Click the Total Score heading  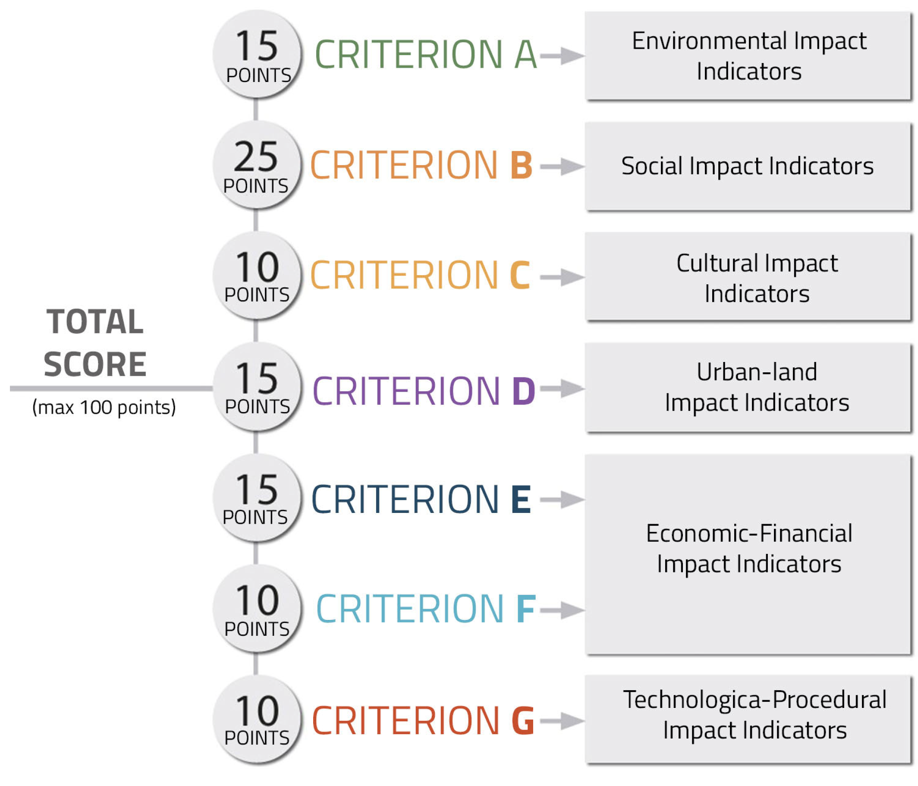(x=95, y=343)
